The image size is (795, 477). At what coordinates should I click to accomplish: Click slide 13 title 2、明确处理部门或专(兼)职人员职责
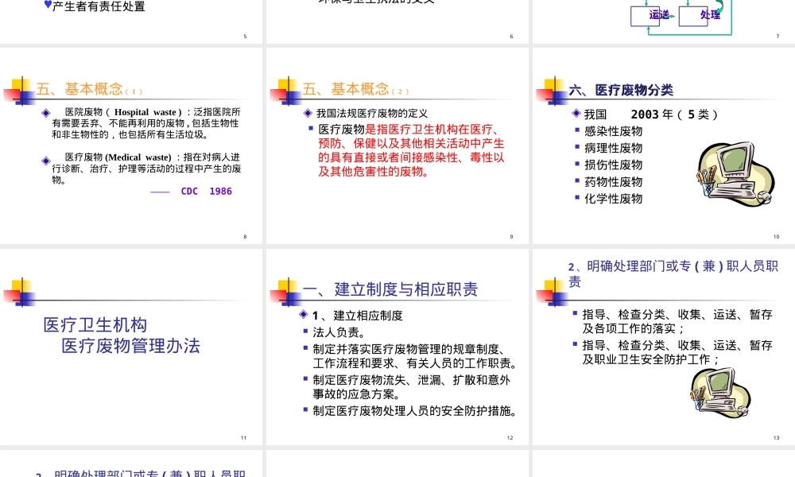point(673,273)
